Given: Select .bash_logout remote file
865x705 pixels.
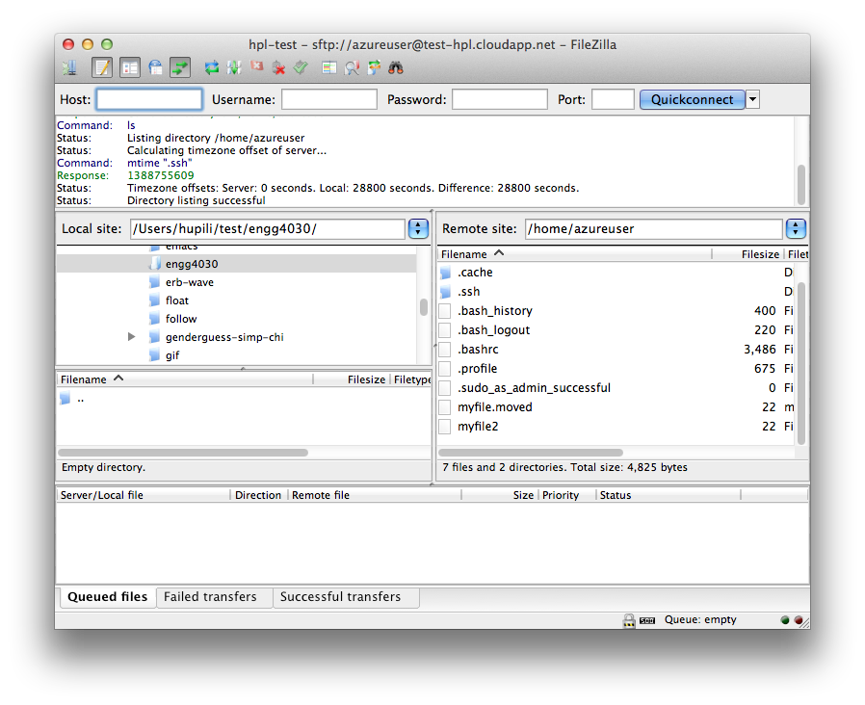Looking at the screenshot, I should click(x=616, y=330).
